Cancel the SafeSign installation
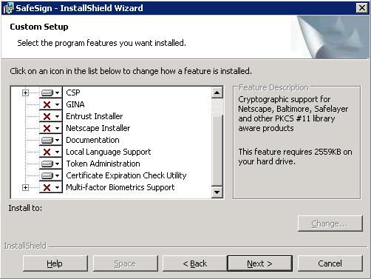Viewport: 371px width, 279px height. [330, 263]
